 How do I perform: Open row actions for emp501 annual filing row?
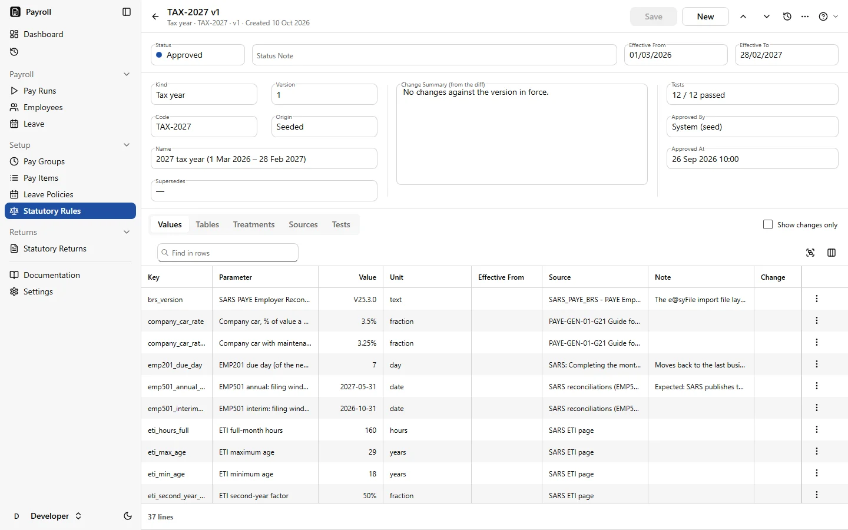point(817,386)
